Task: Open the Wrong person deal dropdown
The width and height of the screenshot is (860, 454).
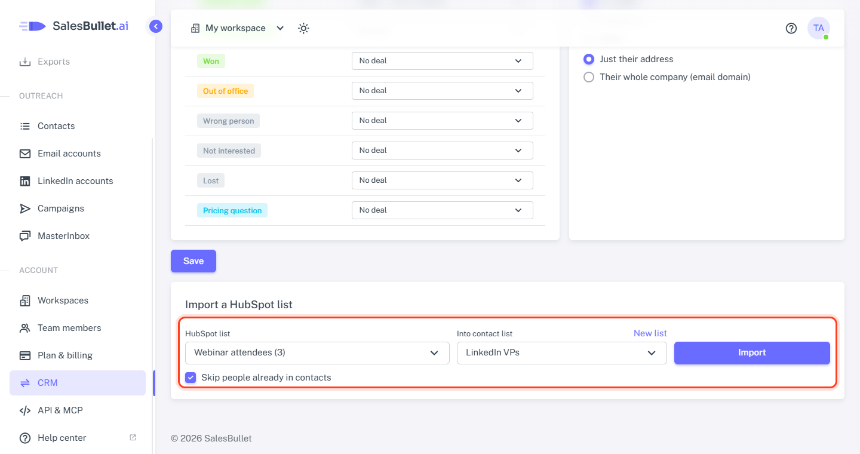Action: click(x=443, y=121)
